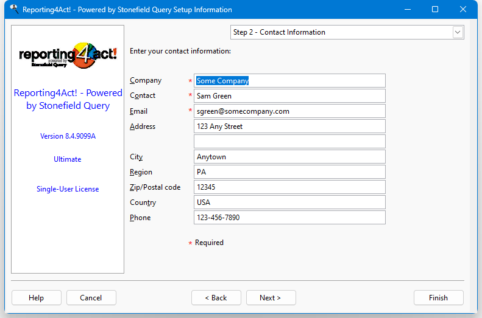Viewport: 482px width, 318px height.
Task: Click the Company input field
Action: (289, 81)
